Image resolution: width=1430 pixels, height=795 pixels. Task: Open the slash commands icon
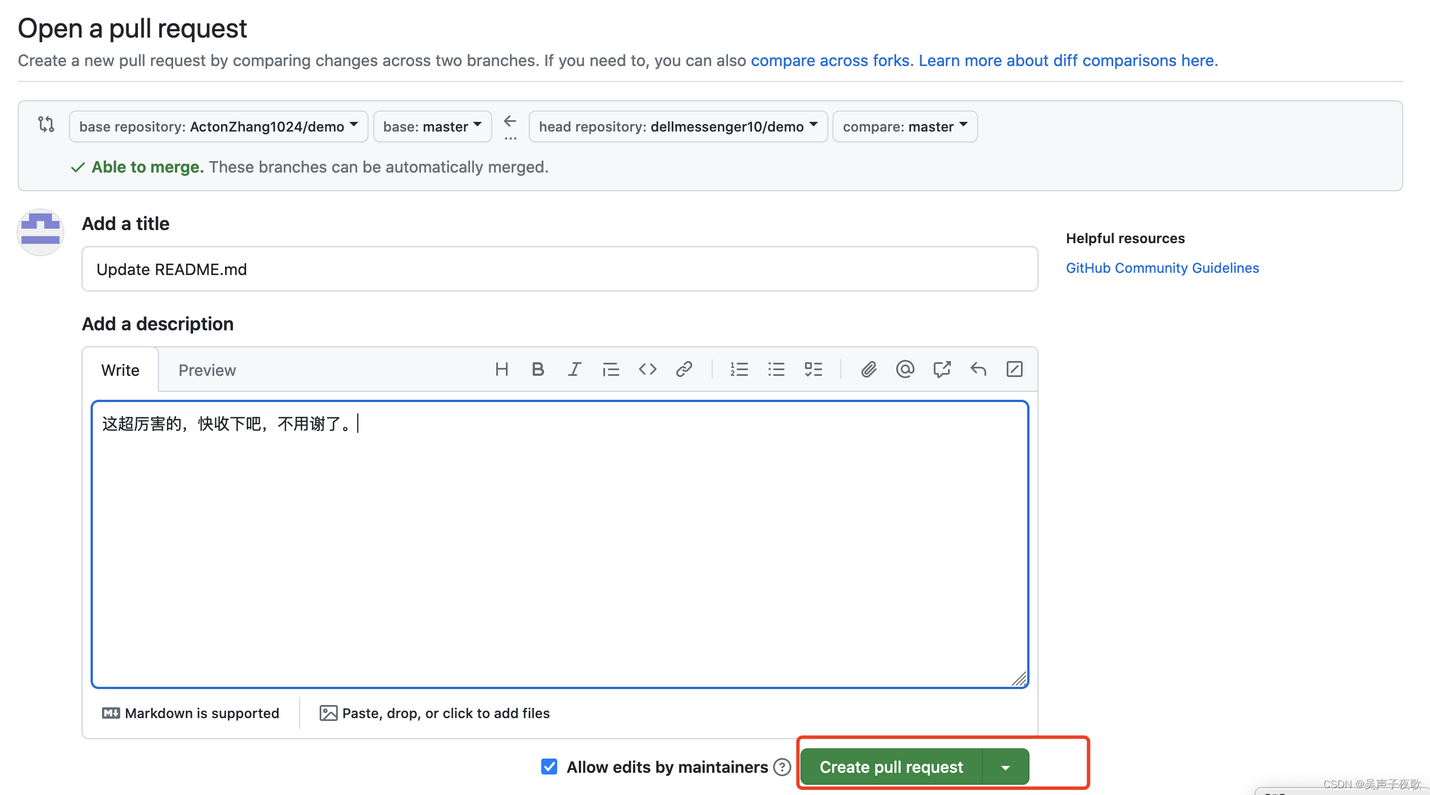1015,370
